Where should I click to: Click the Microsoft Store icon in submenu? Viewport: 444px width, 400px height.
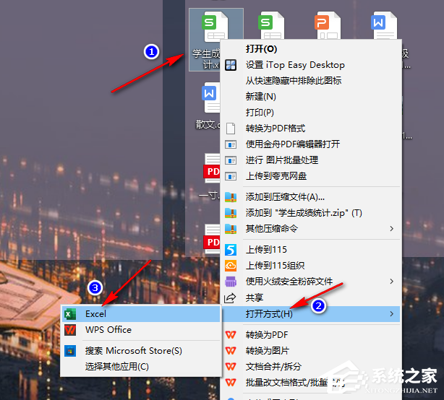(x=70, y=351)
